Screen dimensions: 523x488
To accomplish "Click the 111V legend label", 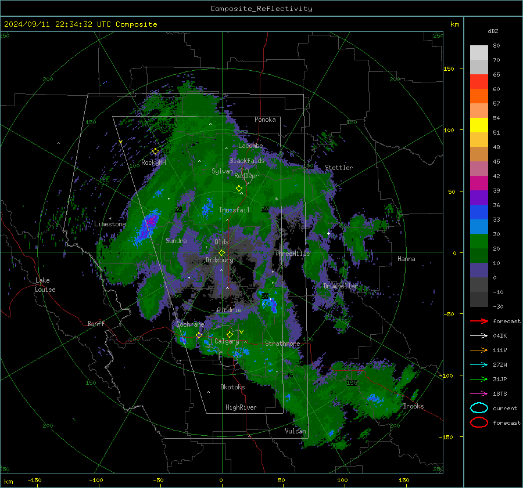I will 500,350.
